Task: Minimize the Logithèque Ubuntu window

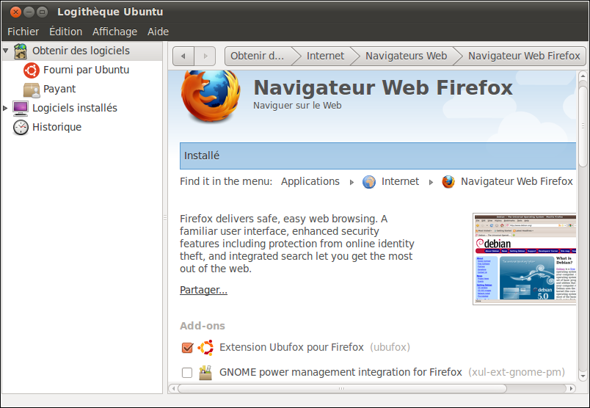Action: 29,12
